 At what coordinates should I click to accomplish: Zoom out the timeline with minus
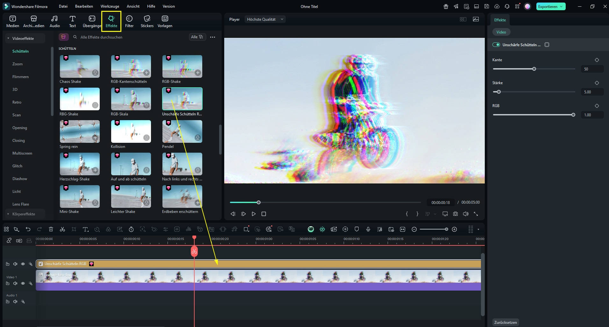(x=414, y=229)
